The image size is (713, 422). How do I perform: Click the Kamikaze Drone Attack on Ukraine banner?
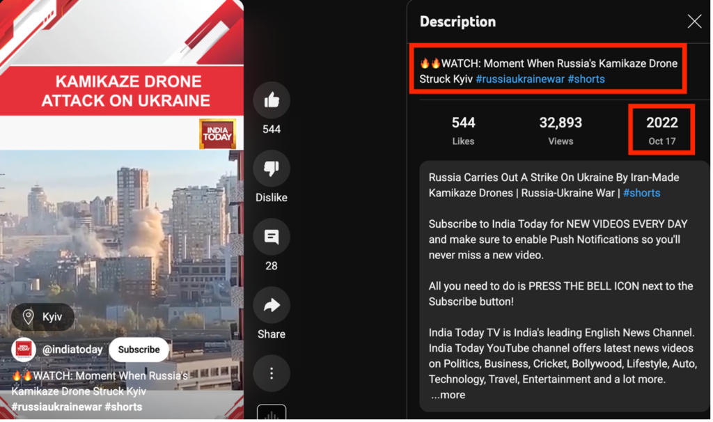pos(122,91)
